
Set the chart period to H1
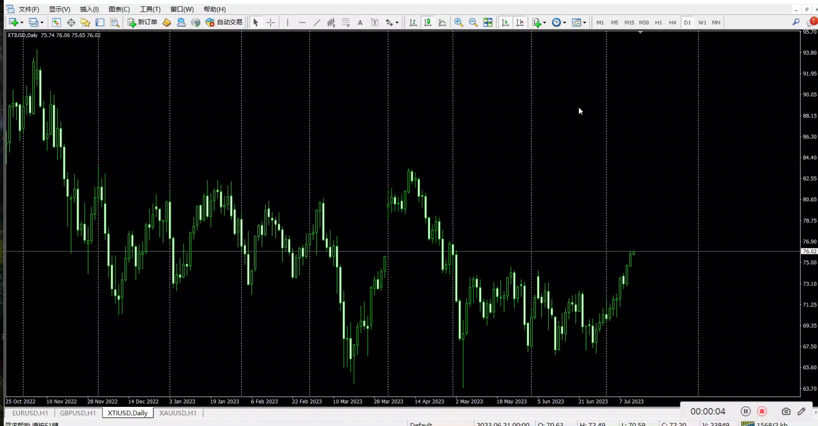[658, 23]
